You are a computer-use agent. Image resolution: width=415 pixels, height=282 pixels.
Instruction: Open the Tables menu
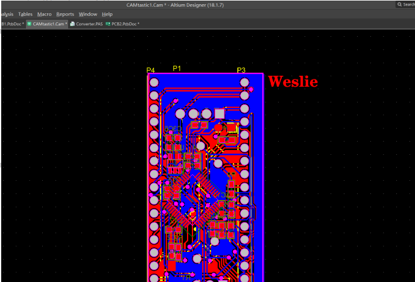pos(25,14)
